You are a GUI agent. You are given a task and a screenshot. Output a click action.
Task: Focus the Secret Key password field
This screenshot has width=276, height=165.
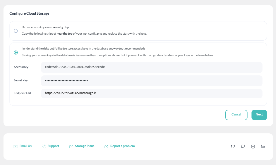point(151,81)
